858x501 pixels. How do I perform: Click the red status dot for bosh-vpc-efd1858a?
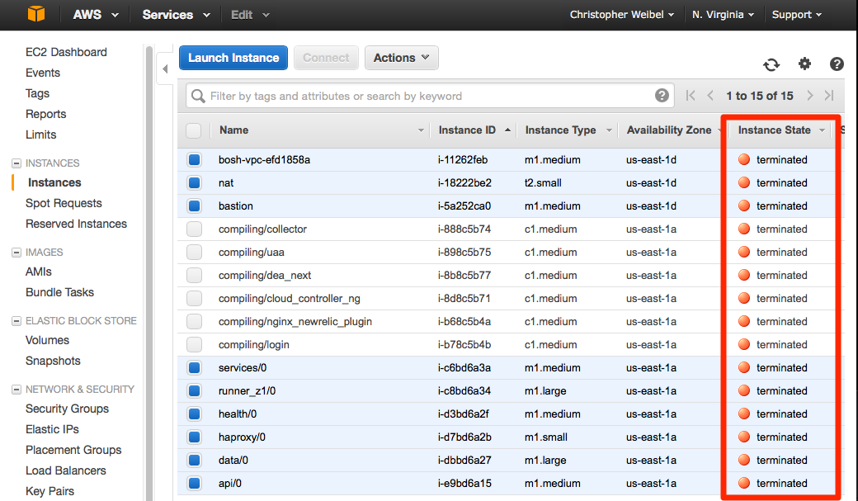pyautogui.click(x=743, y=159)
